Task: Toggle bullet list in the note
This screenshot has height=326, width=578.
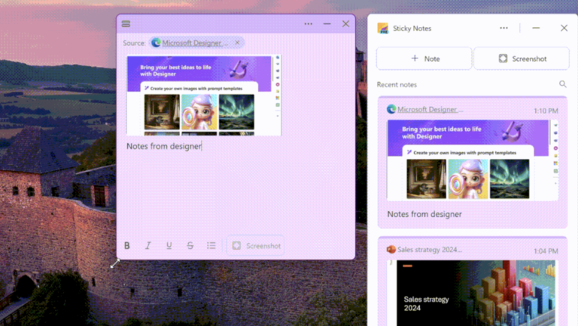Action: point(211,245)
